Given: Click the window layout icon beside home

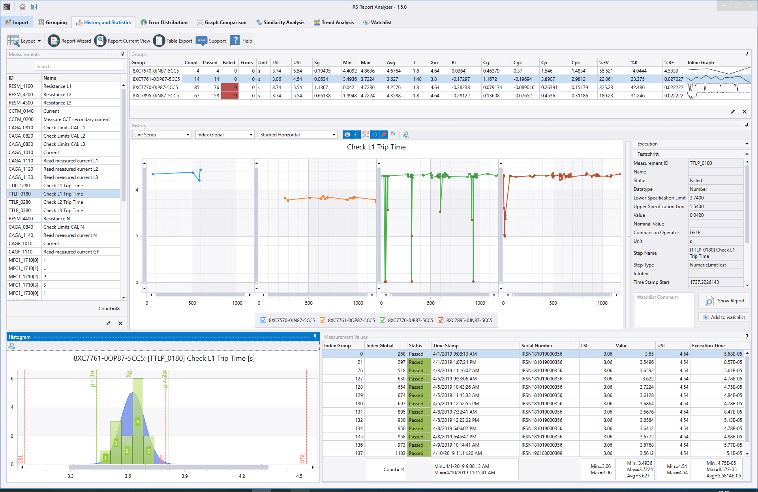Looking at the screenshot, I should coord(34,7).
